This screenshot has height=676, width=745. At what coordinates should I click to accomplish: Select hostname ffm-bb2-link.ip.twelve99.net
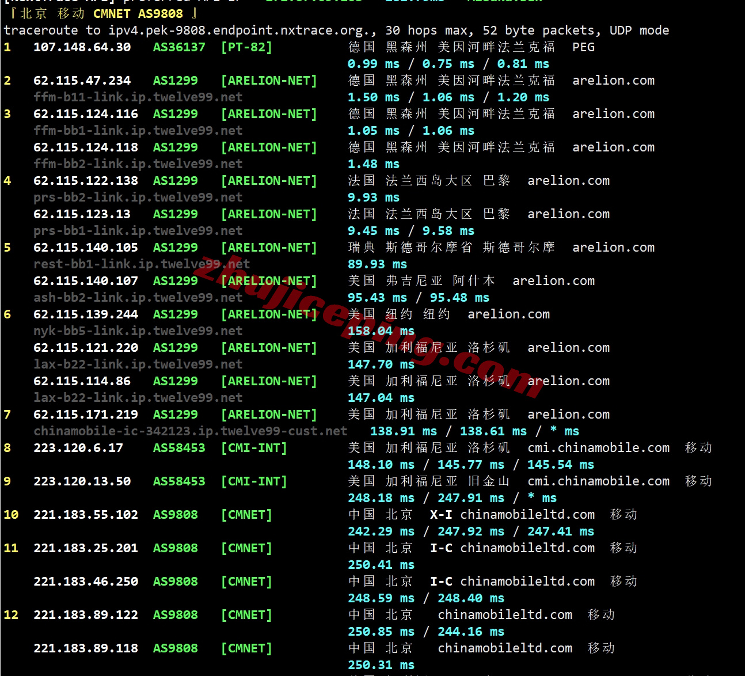point(138,164)
